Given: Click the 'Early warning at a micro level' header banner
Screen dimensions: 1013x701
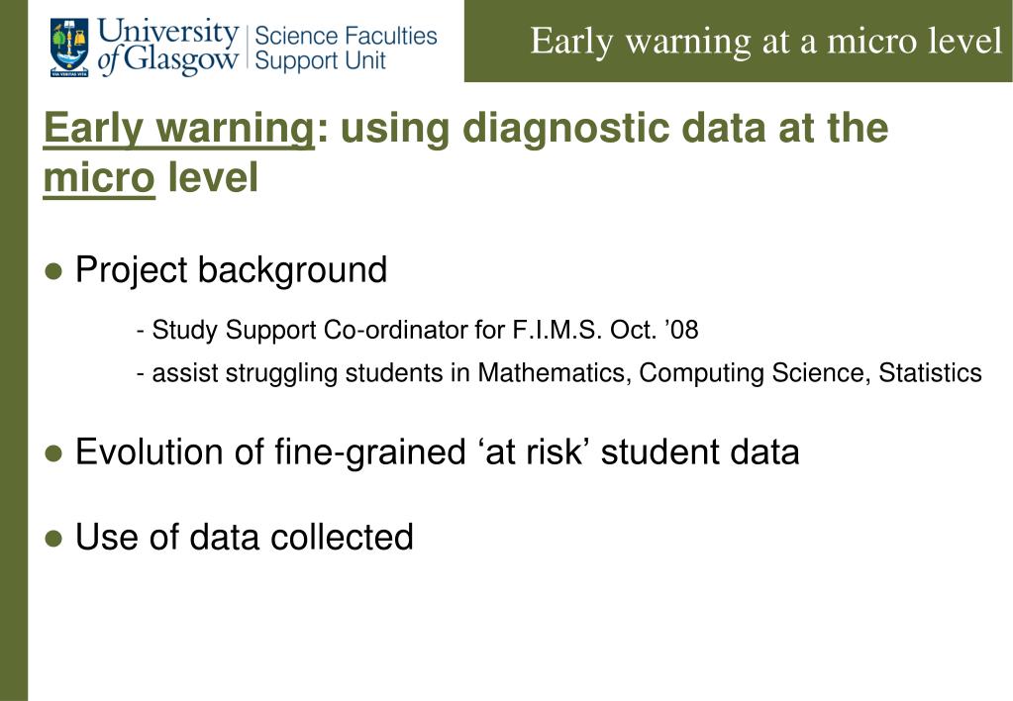Looking at the screenshot, I should click(739, 41).
